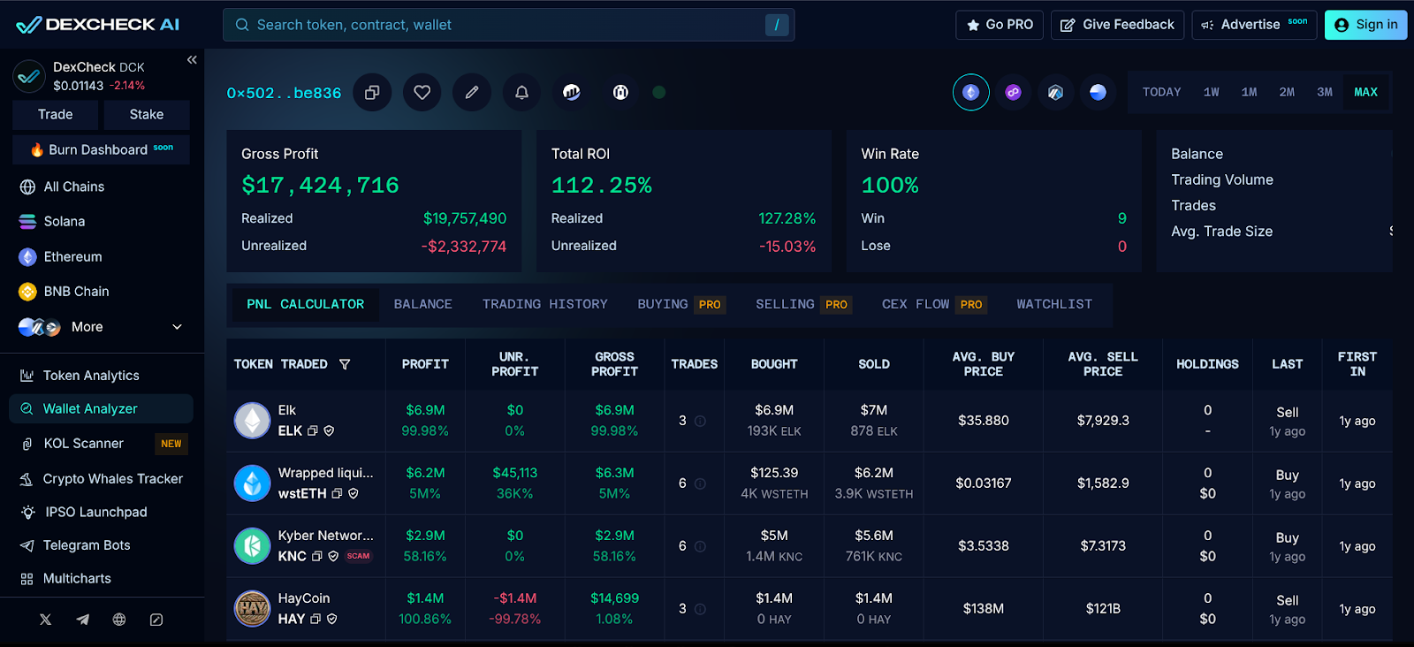
Task: Expand the More chains dropdown
Action: [103, 327]
